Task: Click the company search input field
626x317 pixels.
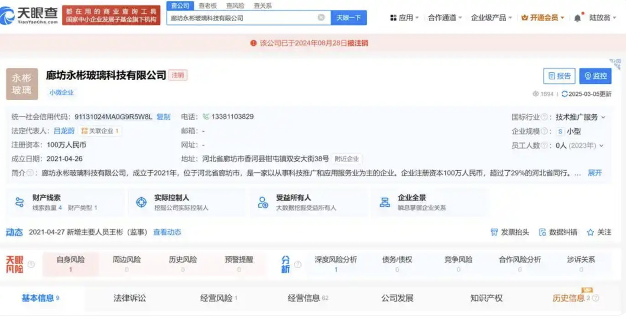Action: (242, 18)
